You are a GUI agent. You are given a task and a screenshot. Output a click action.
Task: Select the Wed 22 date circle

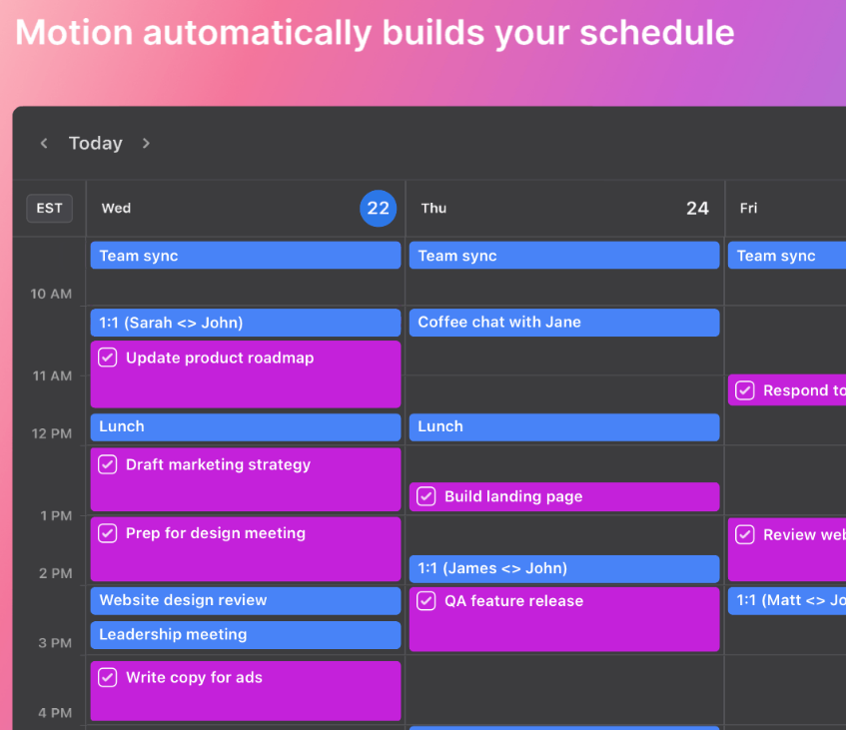[x=378, y=208]
